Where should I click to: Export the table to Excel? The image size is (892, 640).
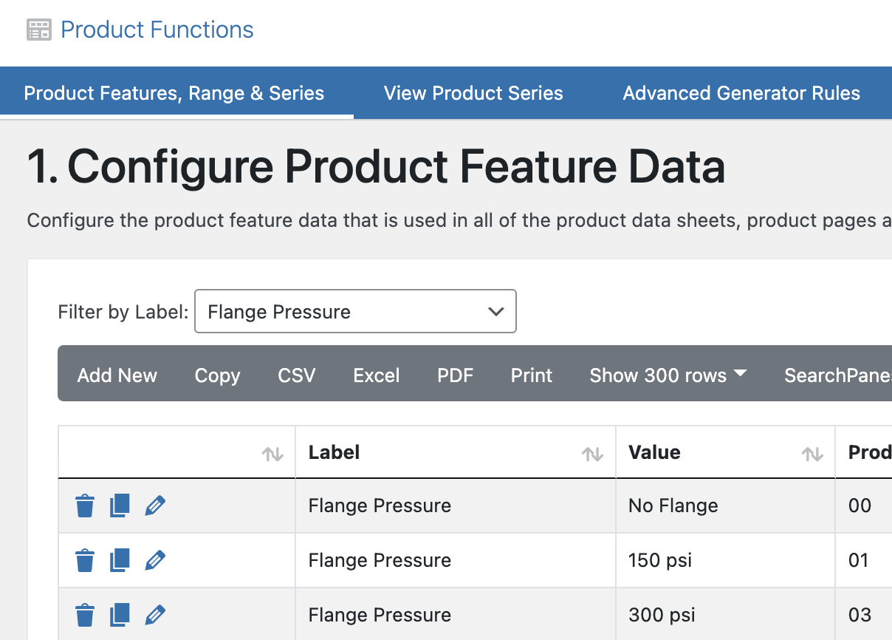click(377, 375)
